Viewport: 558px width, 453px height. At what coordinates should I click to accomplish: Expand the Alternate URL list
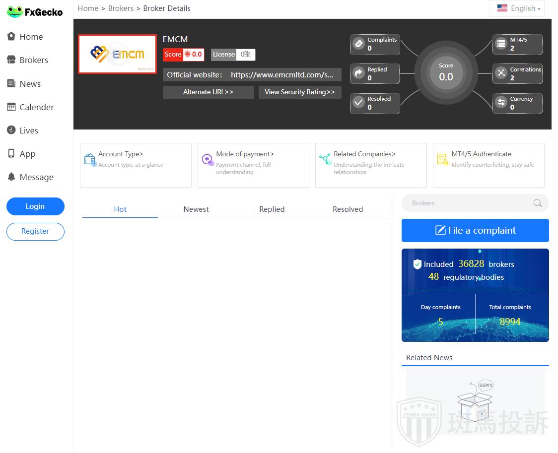point(208,92)
